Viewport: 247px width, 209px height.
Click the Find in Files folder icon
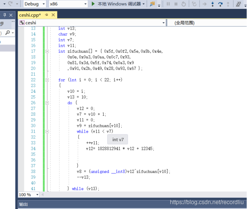pos(152,4)
